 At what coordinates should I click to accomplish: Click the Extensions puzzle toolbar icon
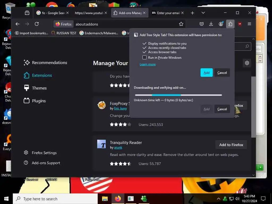(x=230, y=24)
